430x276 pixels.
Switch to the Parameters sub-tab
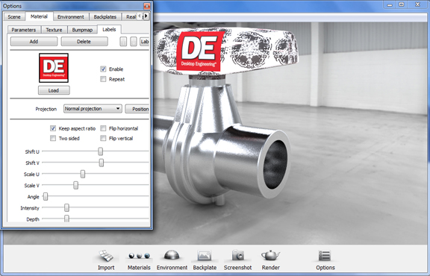(24, 30)
